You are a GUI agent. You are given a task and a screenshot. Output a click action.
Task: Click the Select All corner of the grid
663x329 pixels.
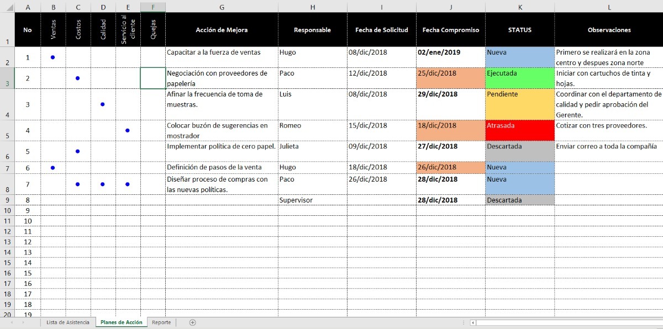(7, 7)
